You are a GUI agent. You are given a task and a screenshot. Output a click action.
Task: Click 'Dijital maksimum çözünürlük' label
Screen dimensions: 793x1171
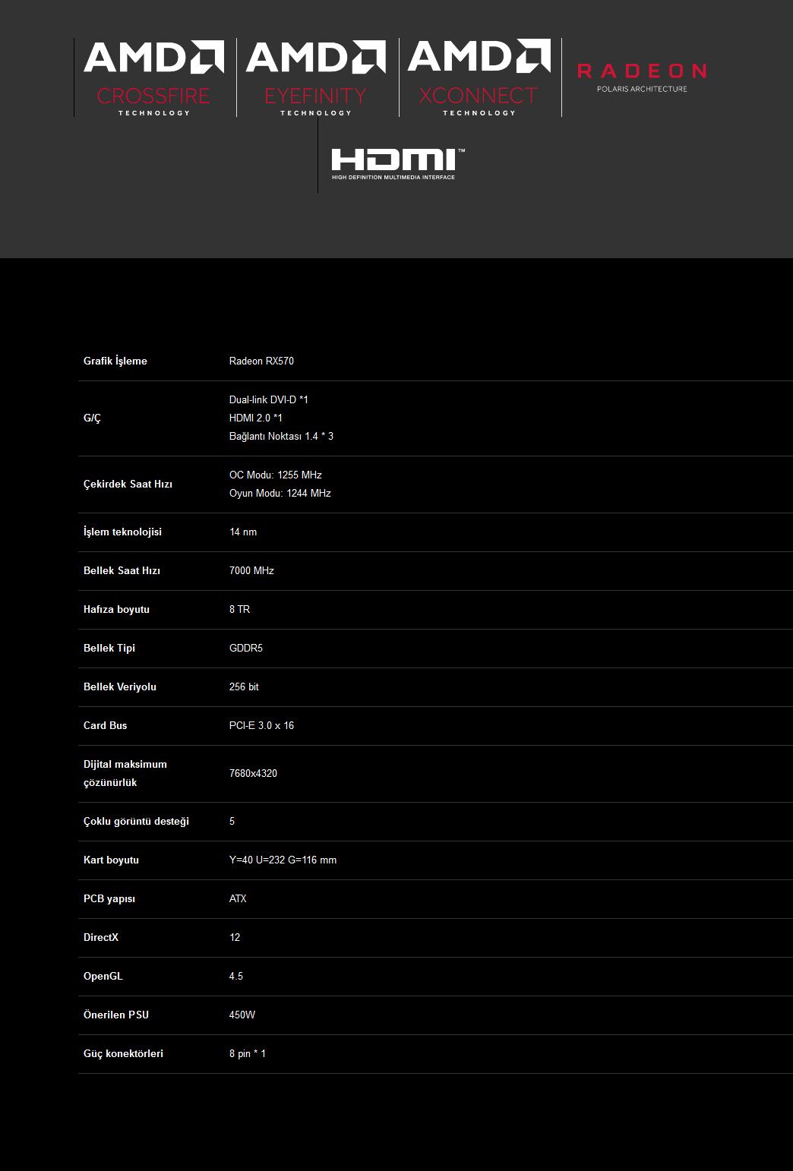(x=125, y=773)
